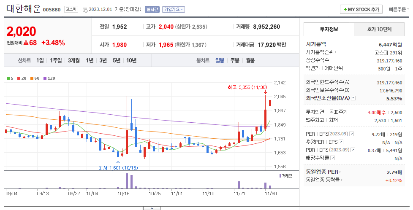Select the 10년 line chart period
413x210 pixels.
point(131,61)
